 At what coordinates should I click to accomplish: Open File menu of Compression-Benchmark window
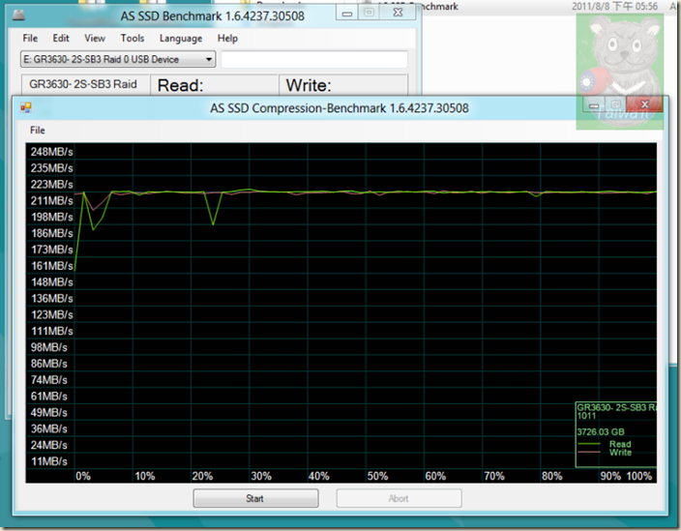(x=38, y=131)
